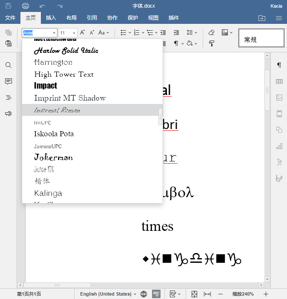
Task: Open shape settings in right sidebar
Action: pyautogui.click(x=279, y=130)
